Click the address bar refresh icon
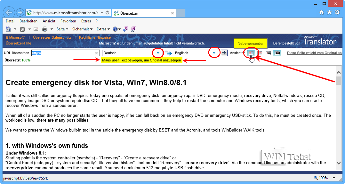Image resolution: width=345 pixels, height=184 pixels. point(108,13)
